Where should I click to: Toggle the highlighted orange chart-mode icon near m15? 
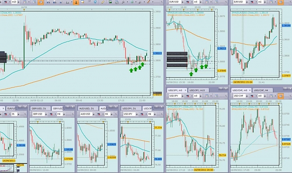(x=41, y=2)
